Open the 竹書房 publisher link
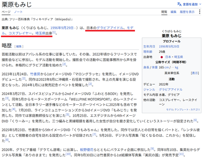 pyautogui.click(x=35, y=74)
